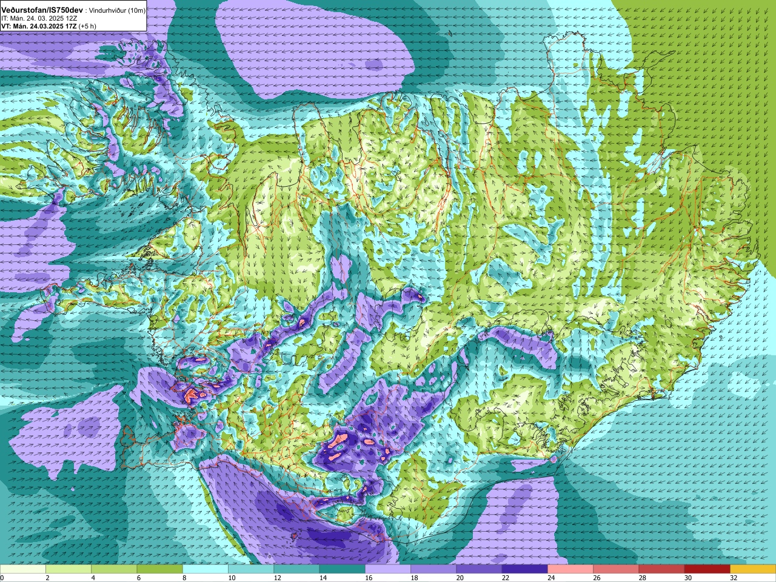776x582 pixels.
Task: Click the legend number 32
Action: pos(734,578)
